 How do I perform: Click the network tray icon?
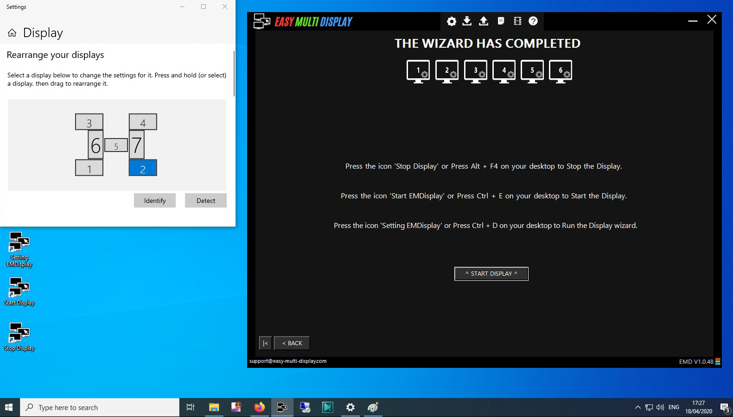pyautogui.click(x=649, y=407)
